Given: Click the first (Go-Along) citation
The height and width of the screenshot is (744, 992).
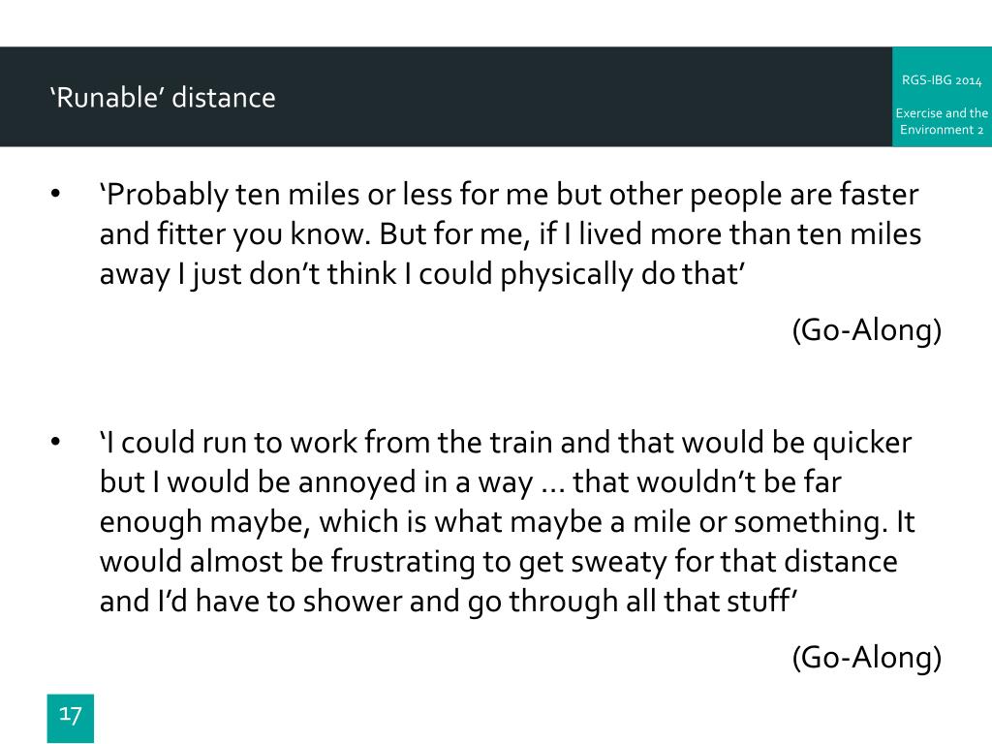Looking at the screenshot, I should tap(867, 330).
